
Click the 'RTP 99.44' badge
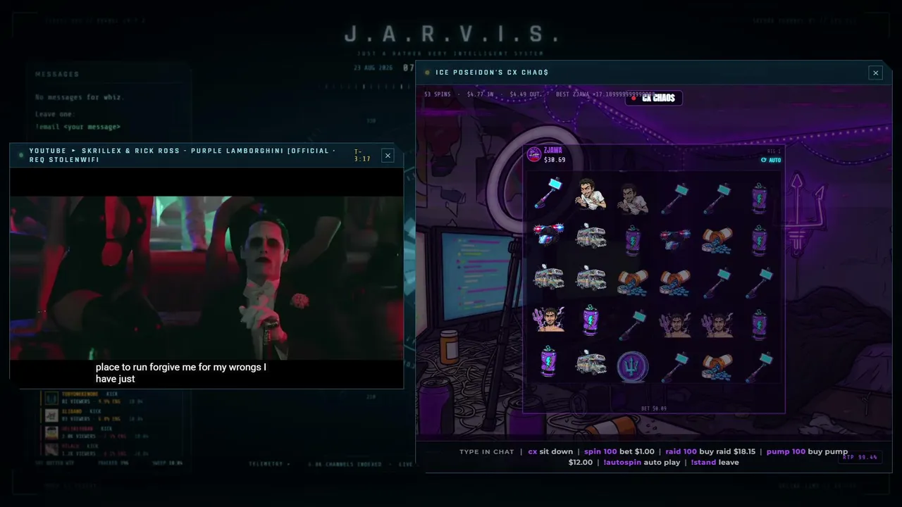(x=860, y=457)
